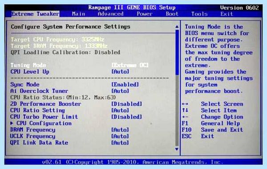
Task: Click the American Megatrends copyright line
Action: click(133, 162)
